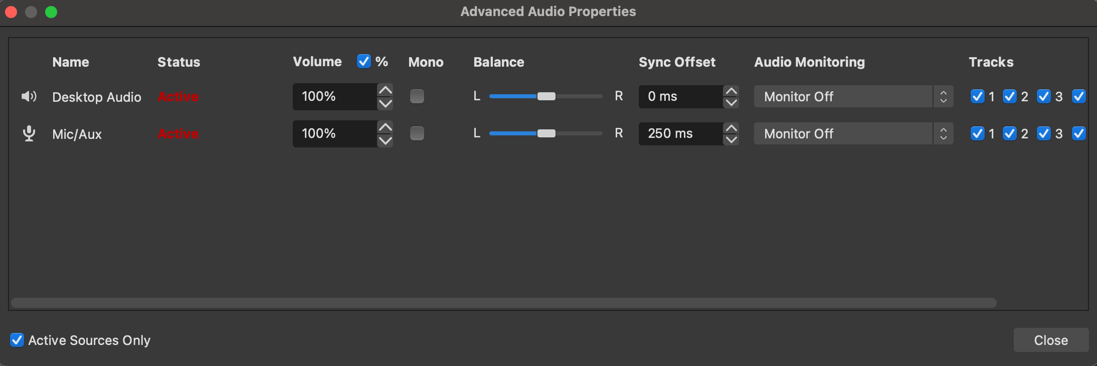The image size is (1097, 366).
Task: Increase Mic/Aux sync offset with up arrow
Action: (x=732, y=128)
